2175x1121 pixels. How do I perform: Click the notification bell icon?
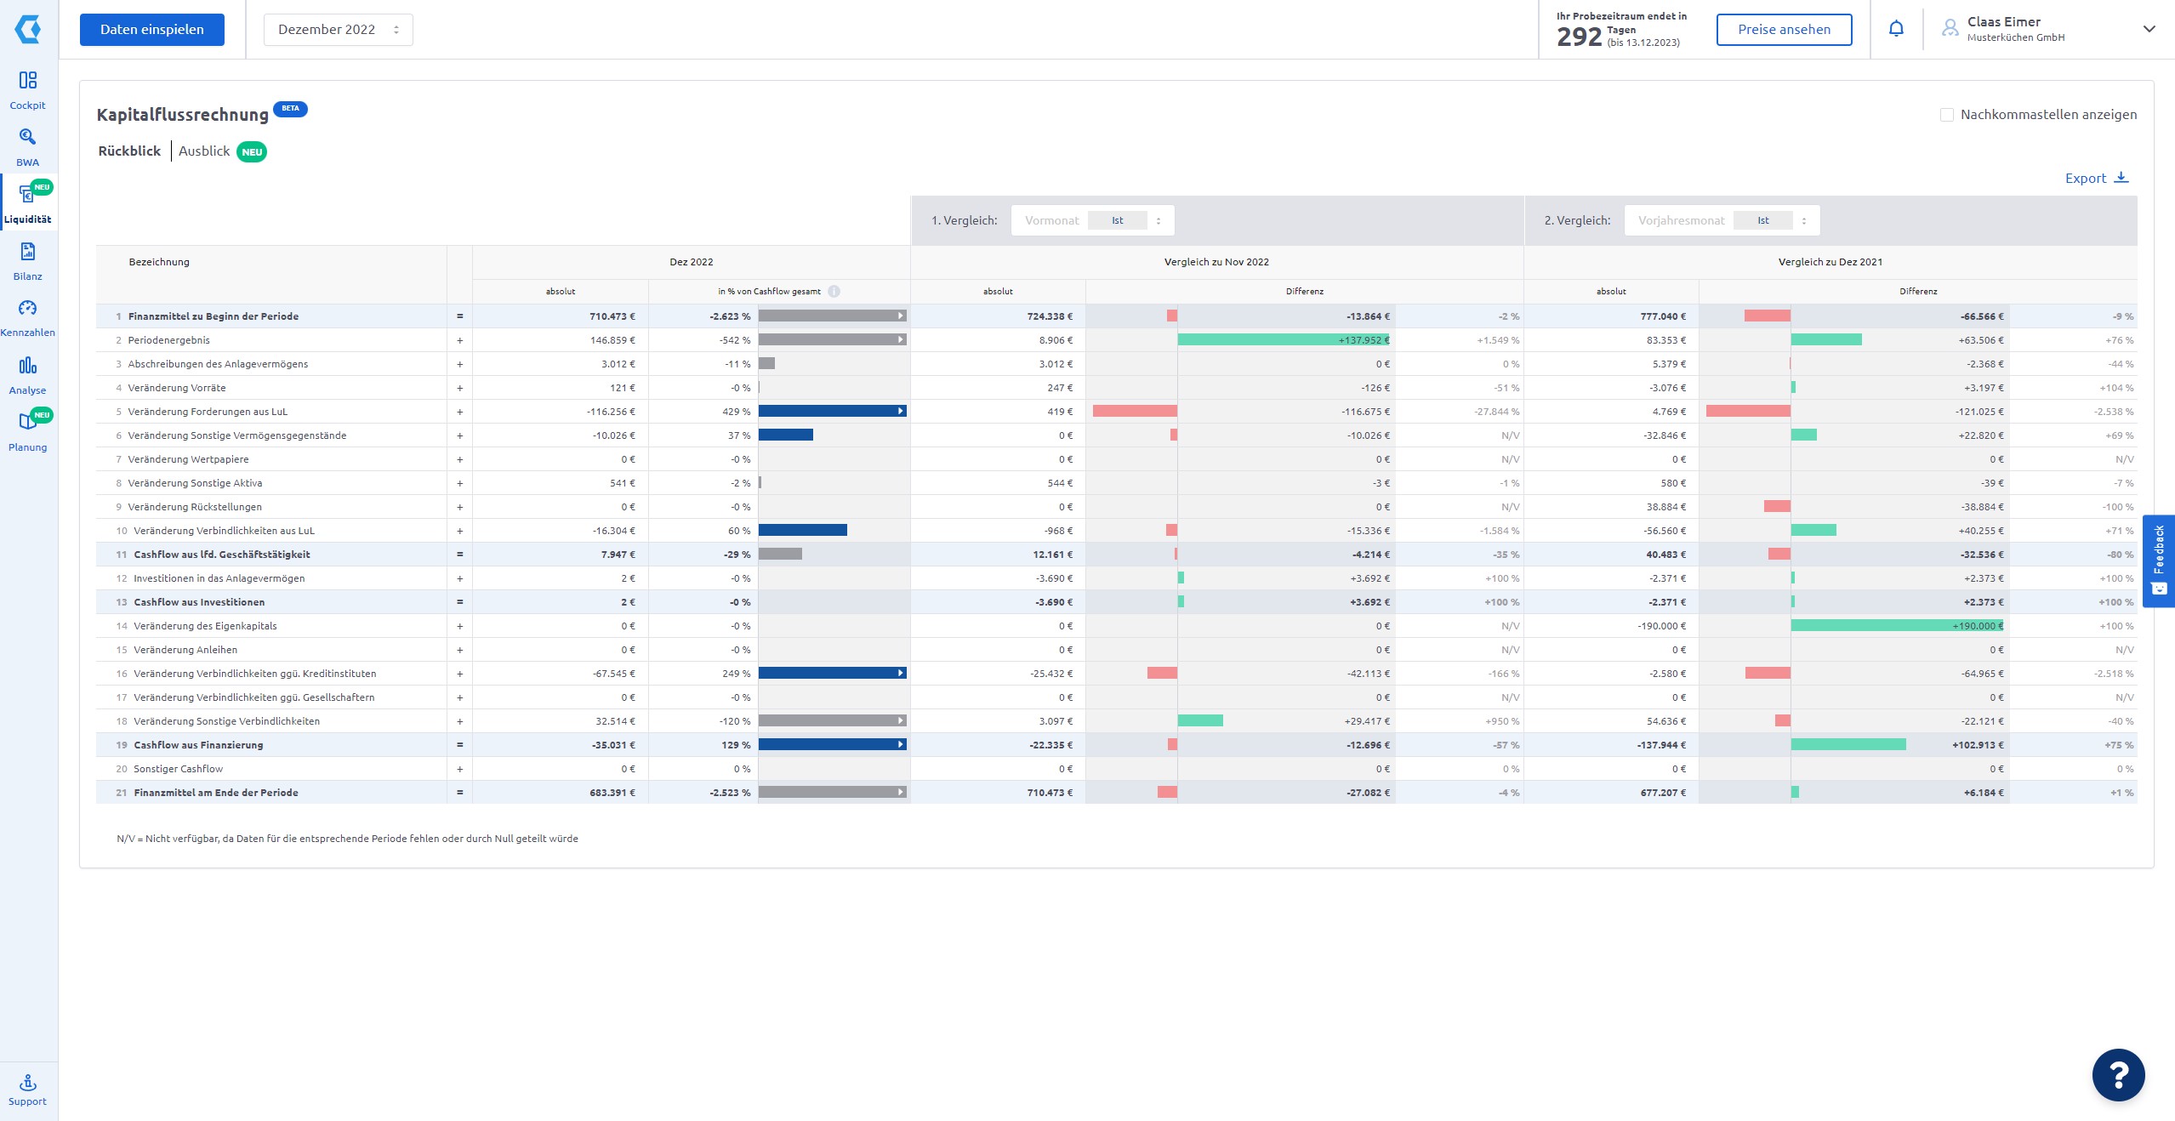[1896, 29]
